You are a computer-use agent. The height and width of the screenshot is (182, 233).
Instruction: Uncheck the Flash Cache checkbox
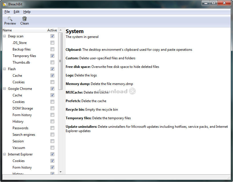point(52,76)
